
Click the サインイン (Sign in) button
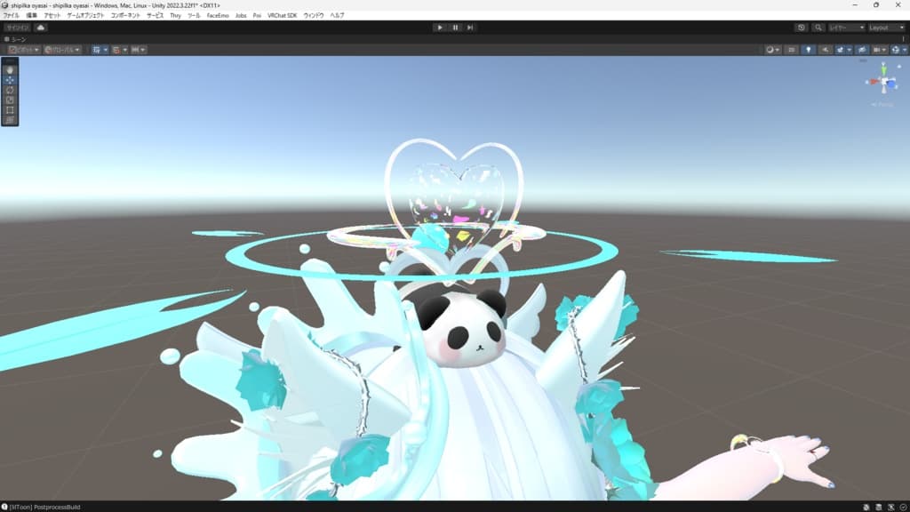pyautogui.click(x=18, y=28)
